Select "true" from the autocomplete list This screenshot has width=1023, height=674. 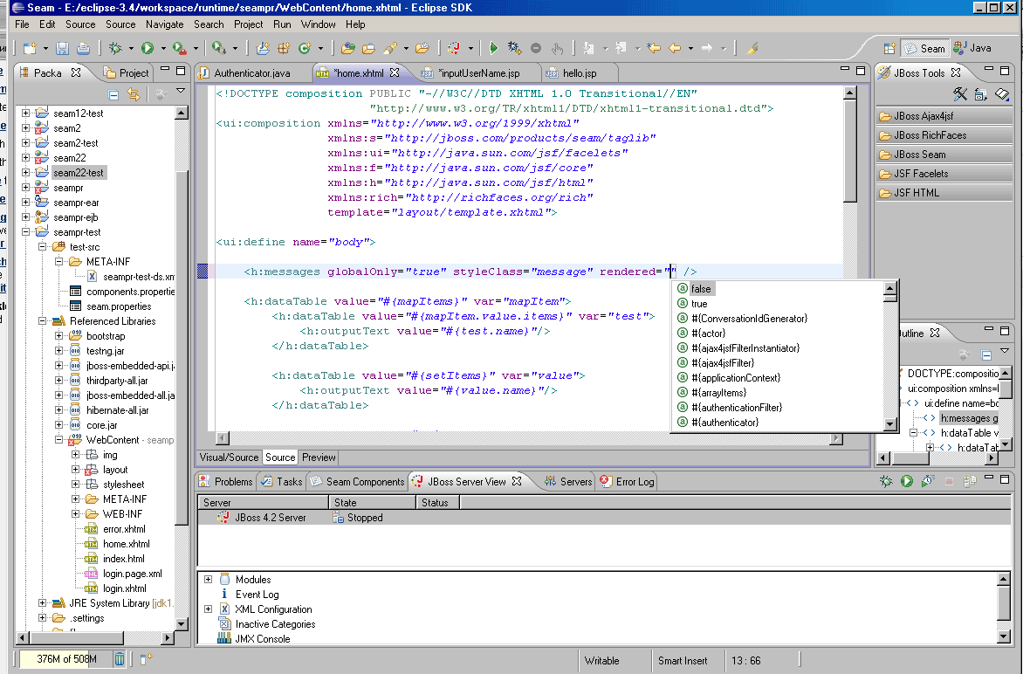click(699, 304)
